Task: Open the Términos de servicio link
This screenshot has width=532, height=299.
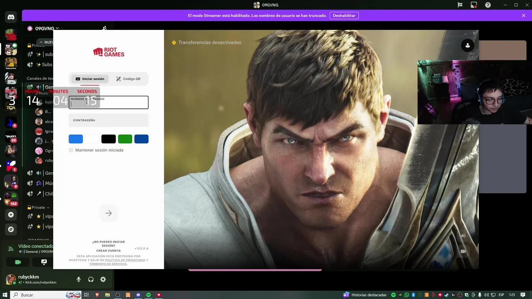Action: point(108,264)
